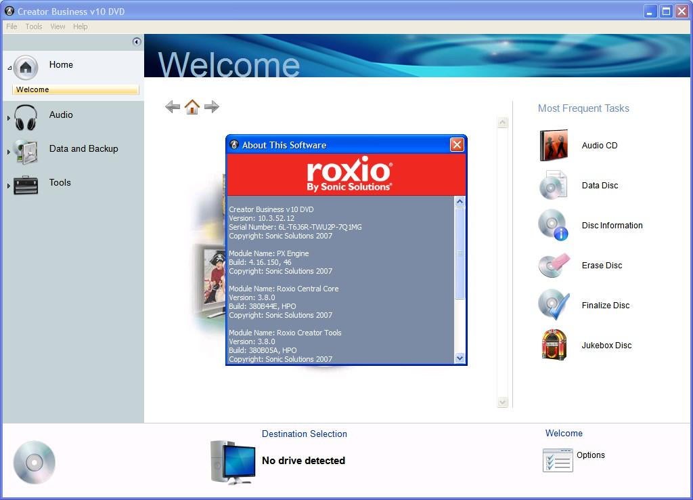The image size is (693, 500).
Task: Expand the Audio category
Action: 9,117
